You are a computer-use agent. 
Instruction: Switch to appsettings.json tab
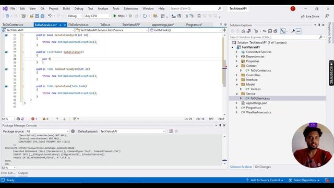click(163, 25)
